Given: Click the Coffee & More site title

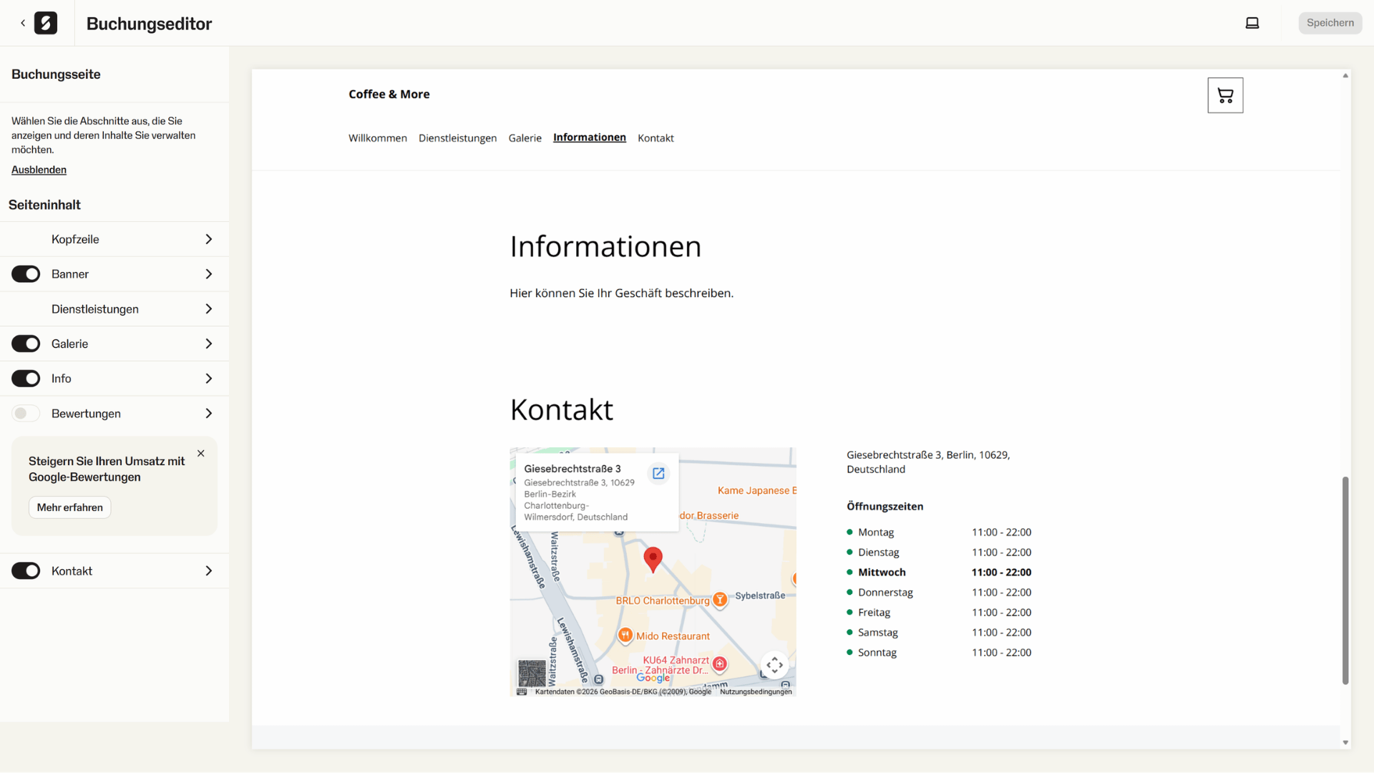Looking at the screenshot, I should pos(389,94).
